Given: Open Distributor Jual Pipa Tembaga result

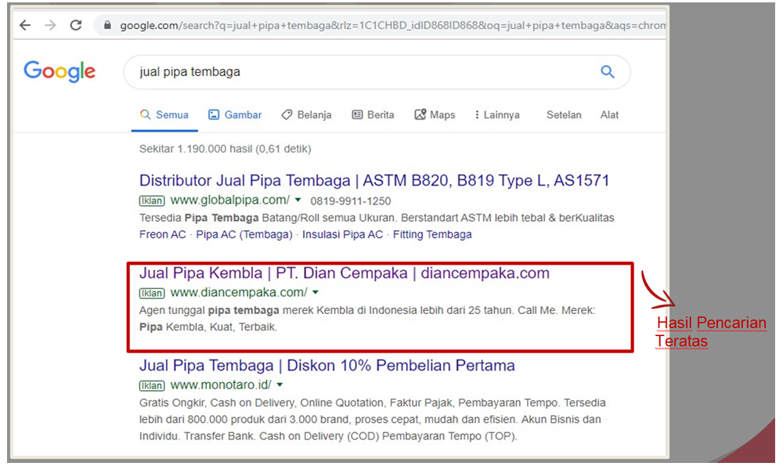Looking at the screenshot, I should click(x=374, y=180).
